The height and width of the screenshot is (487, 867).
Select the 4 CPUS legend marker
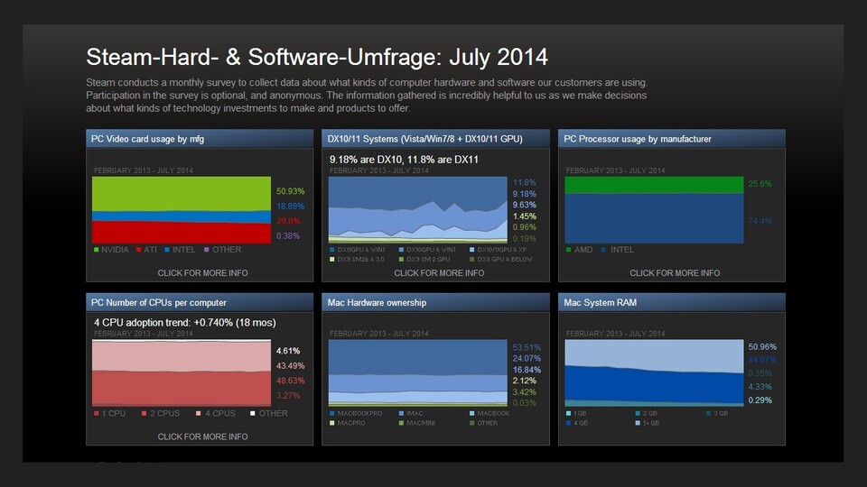[188, 414]
